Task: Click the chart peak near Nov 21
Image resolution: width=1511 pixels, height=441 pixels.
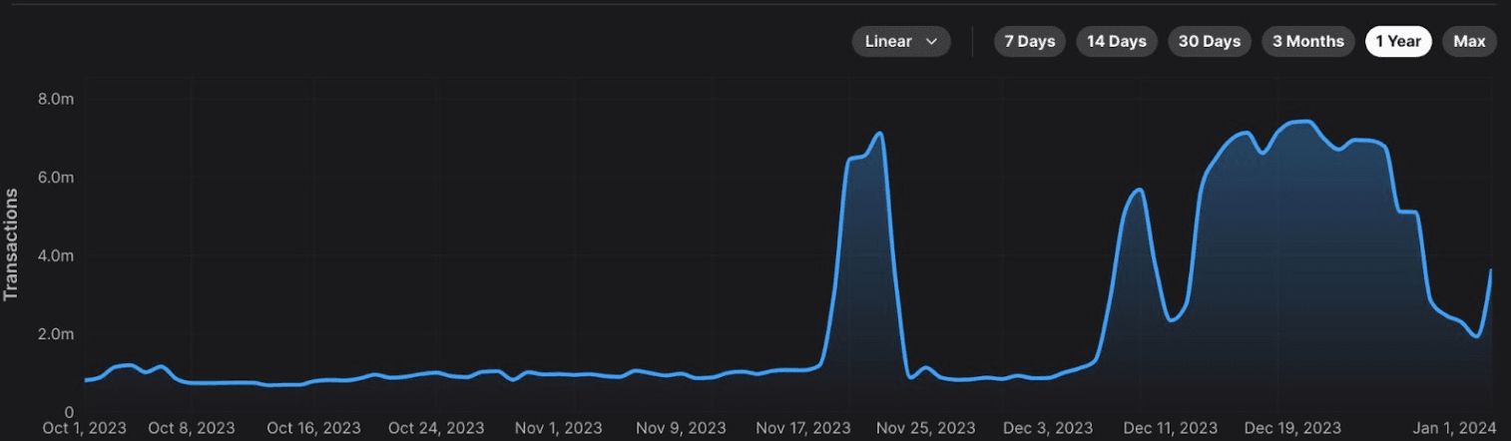Action: (878, 134)
